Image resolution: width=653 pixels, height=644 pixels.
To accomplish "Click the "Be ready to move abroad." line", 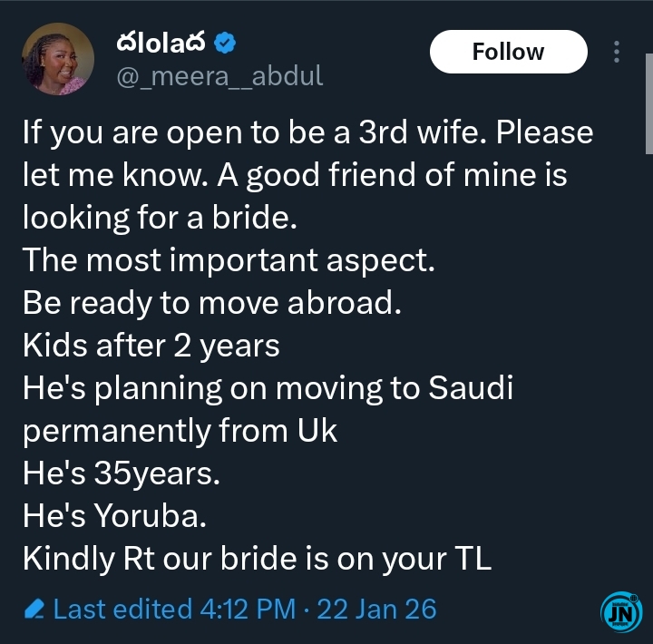I will pos(210,303).
